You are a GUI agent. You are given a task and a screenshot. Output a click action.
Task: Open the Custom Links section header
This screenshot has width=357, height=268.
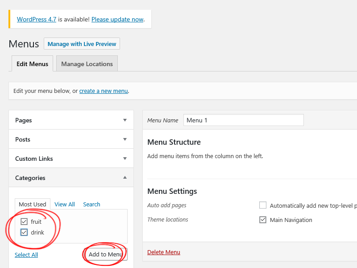pos(71,159)
